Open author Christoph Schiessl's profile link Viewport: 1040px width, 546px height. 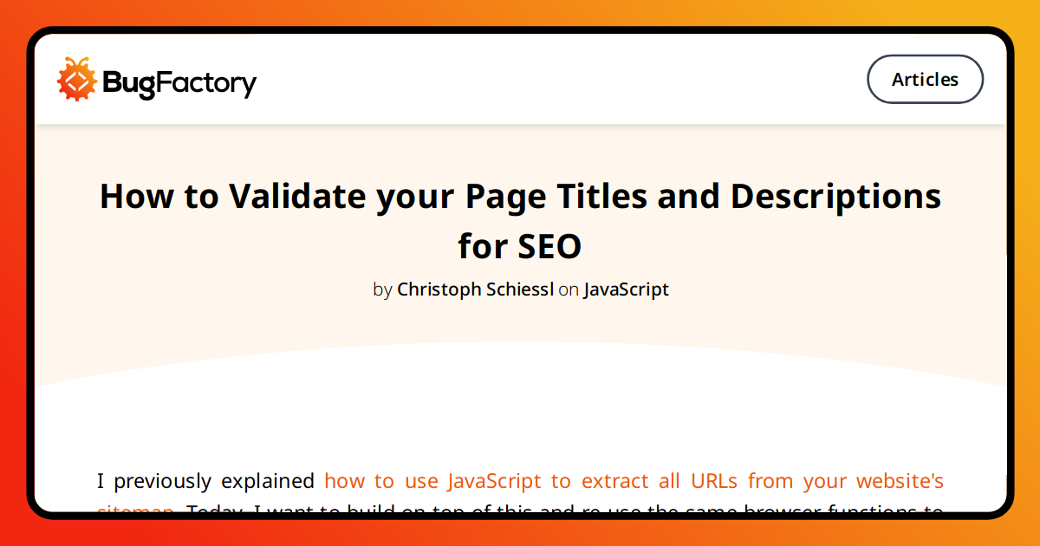pos(475,289)
